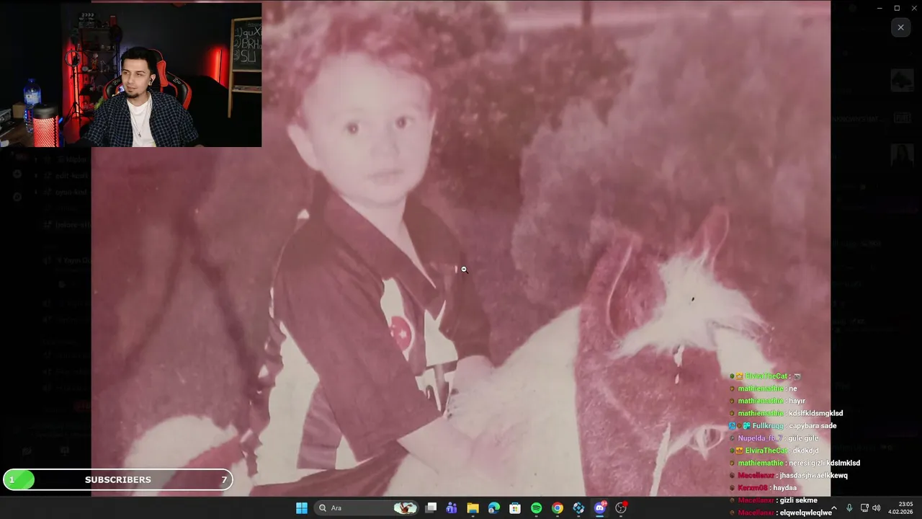Launch Microsoft Teams from the taskbar
Screen dimensions: 922x519
[x=452, y=508]
